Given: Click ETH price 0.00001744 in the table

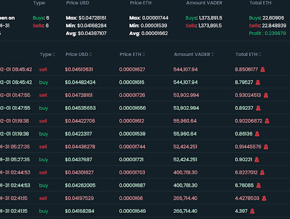Looking at the screenshot, I should point(133,147).
